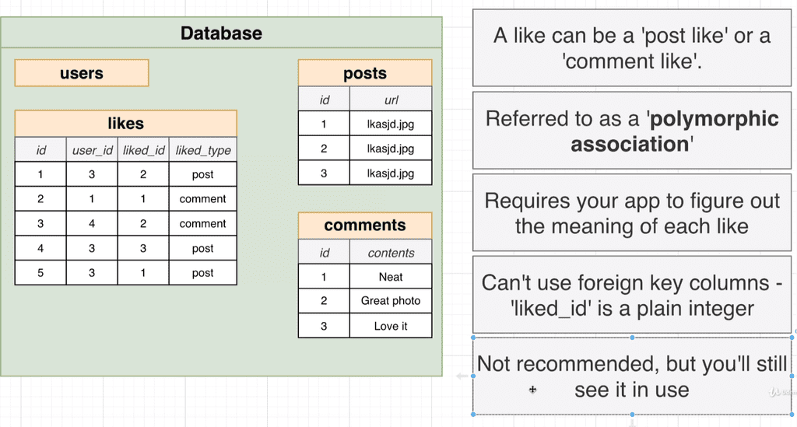
Task: Click the bottom-left corner handle of the selected box
Action: pos(473,415)
